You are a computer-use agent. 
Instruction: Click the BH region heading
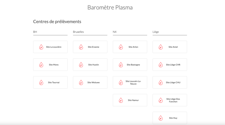(x=35, y=32)
